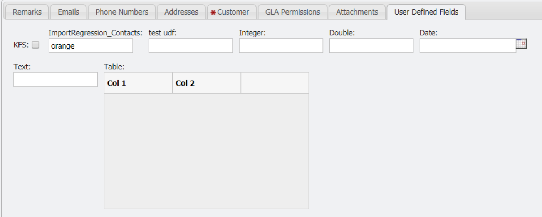Image resolution: width=542 pixels, height=217 pixels.
Task: Click the Date text field
Action: pyautogui.click(x=467, y=46)
